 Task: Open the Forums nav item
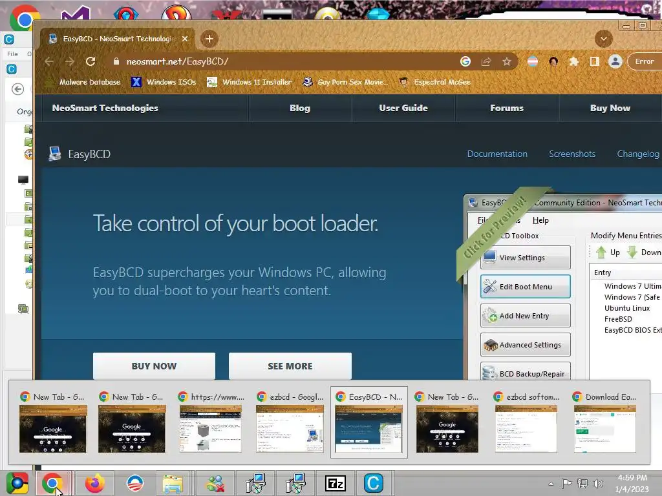507,108
